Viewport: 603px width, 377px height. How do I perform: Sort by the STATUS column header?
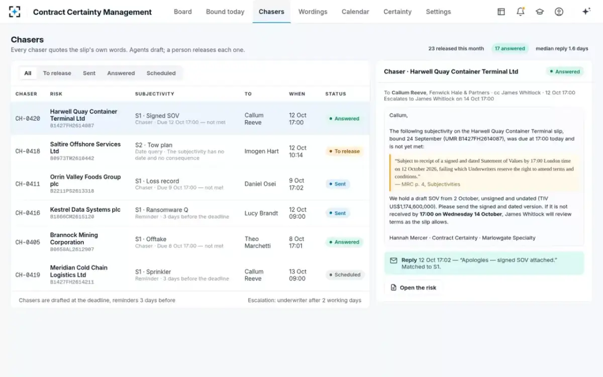[336, 94]
